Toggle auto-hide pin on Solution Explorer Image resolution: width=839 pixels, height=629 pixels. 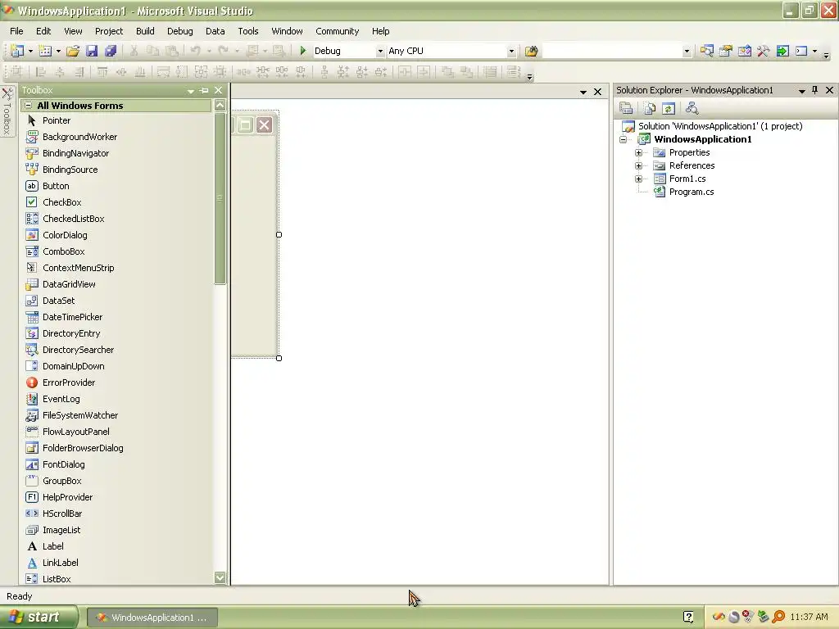pos(815,90)
